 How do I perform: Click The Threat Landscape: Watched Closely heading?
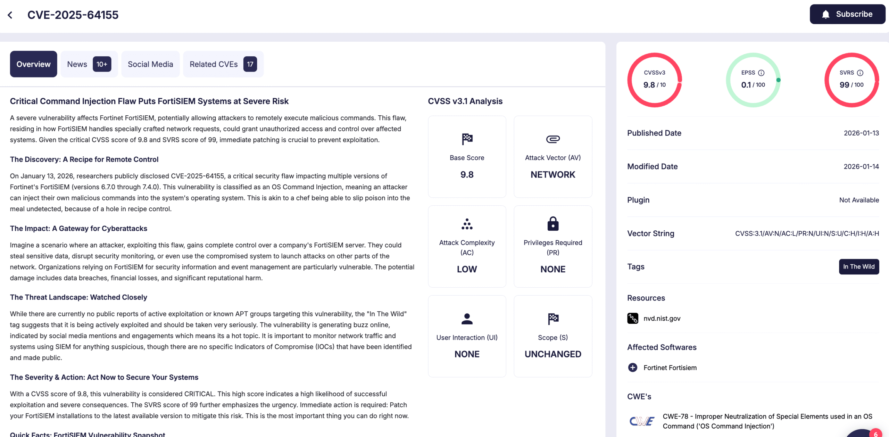click(x=78, y=297)
